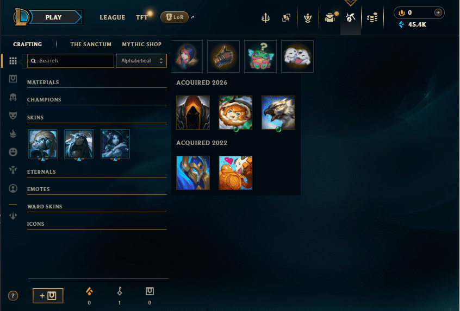Switch to The Sanctum tab
The height and width of the screenshot is (311, 460).
(x=91, y=44)
